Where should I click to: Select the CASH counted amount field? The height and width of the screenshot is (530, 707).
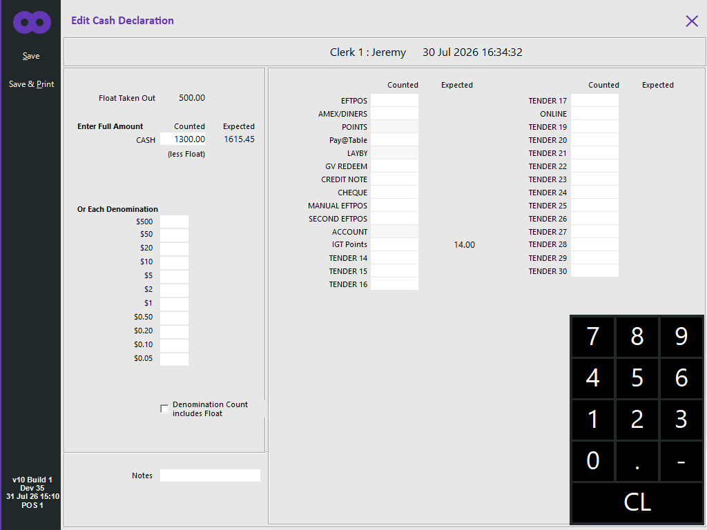tap(184, 139)
